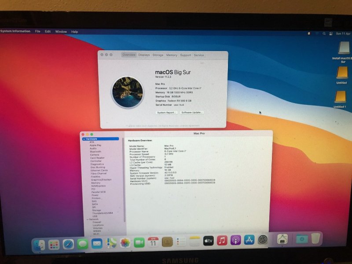Select Camera in the sidebar
352x264 pixels.
(94, 155)
